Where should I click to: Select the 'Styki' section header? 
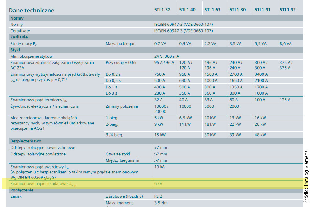tap(15, 50)
